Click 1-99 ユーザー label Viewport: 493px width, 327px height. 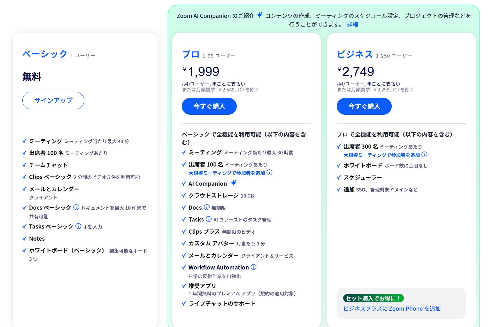pyautogui.click(x=219, y=56)
